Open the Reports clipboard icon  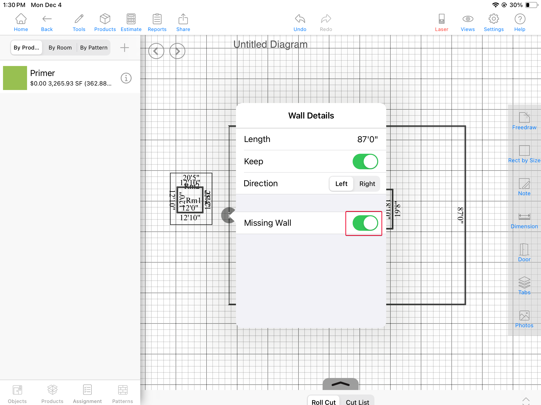tap(157, 22)
